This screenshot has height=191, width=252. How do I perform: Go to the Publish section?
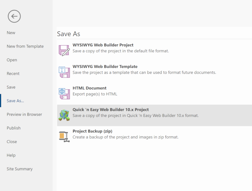point(14,128)
